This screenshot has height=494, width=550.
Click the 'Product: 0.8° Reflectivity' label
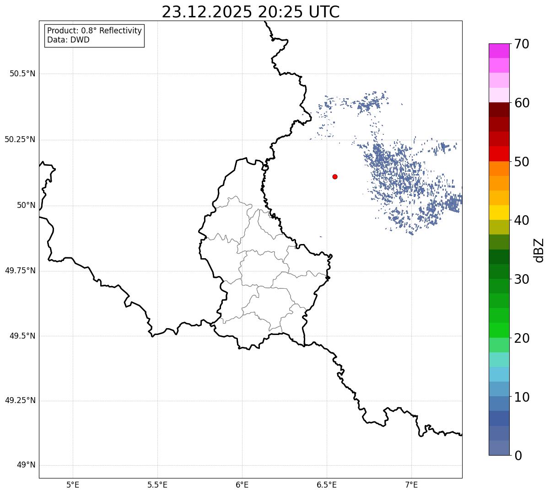[95, 31]
